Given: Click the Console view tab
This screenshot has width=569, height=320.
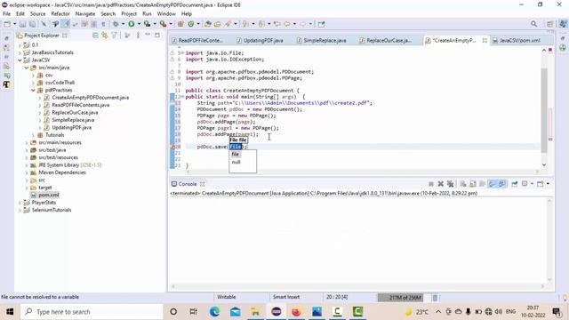Looking at the screenshot, I should (188, 184).
